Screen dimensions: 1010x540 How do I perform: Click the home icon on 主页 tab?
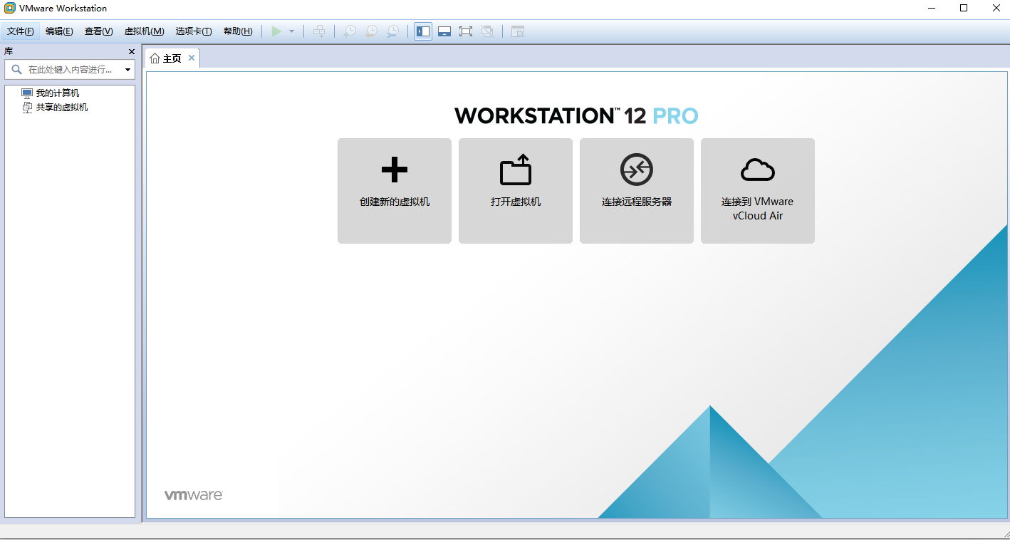pyautogui.click(x=155, y=58)
